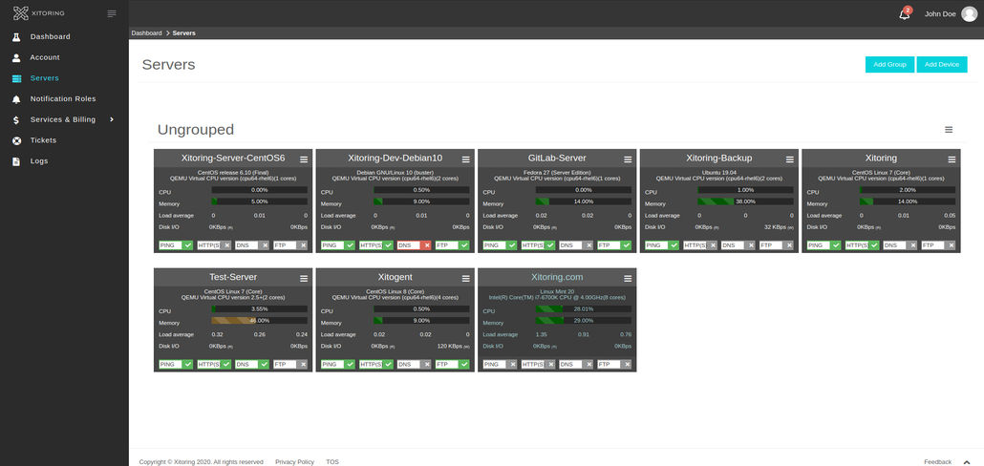Screen dimensions: 984x466
Task: Click the 'Ubuntu 19.04' OS text
Action: (719, 172)
